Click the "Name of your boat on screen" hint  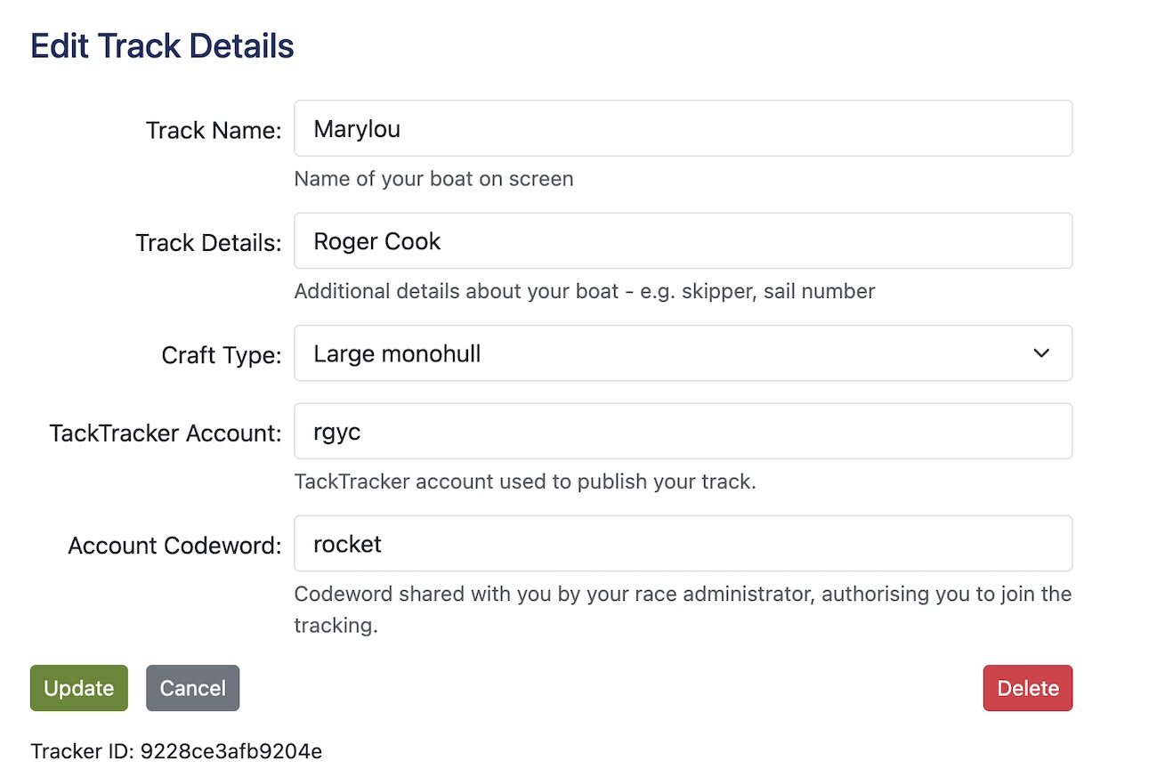(433, 179)
